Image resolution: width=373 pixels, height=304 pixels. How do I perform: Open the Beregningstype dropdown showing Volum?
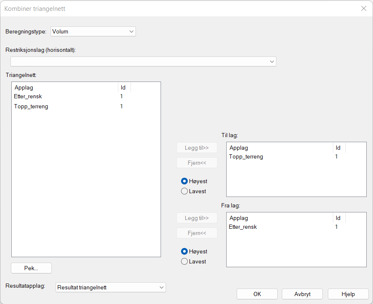[x=93, y=31]
